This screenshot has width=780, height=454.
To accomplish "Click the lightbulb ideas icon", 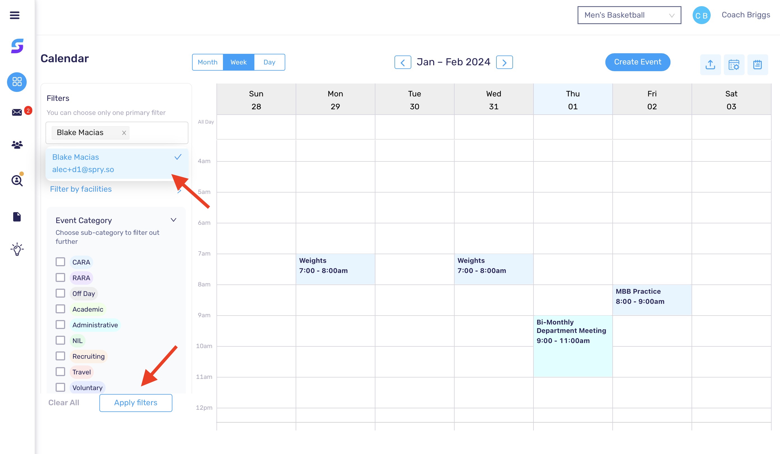I will (x=17, y=249).
